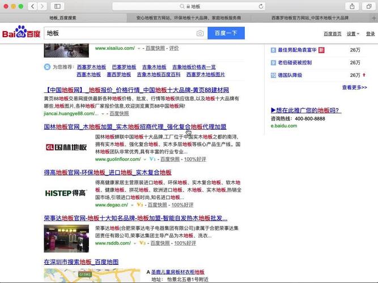Open the 荣事达地板官网 result title
Screen dimensions: 378x283
click(x=135, y=218)
